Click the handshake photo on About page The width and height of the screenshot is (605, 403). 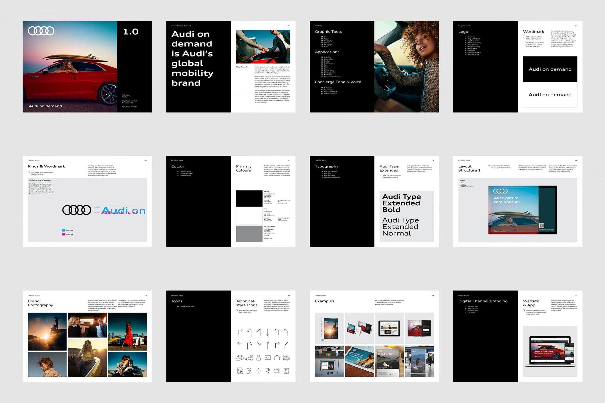point(263,47)
